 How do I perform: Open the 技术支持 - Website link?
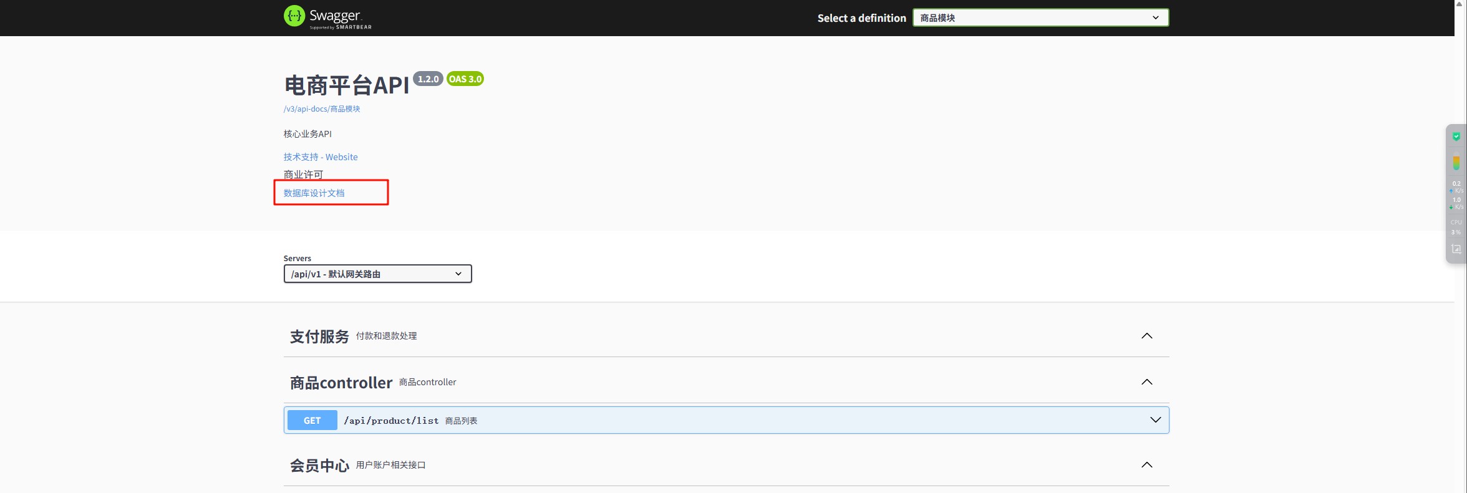(x=321, y=157)
